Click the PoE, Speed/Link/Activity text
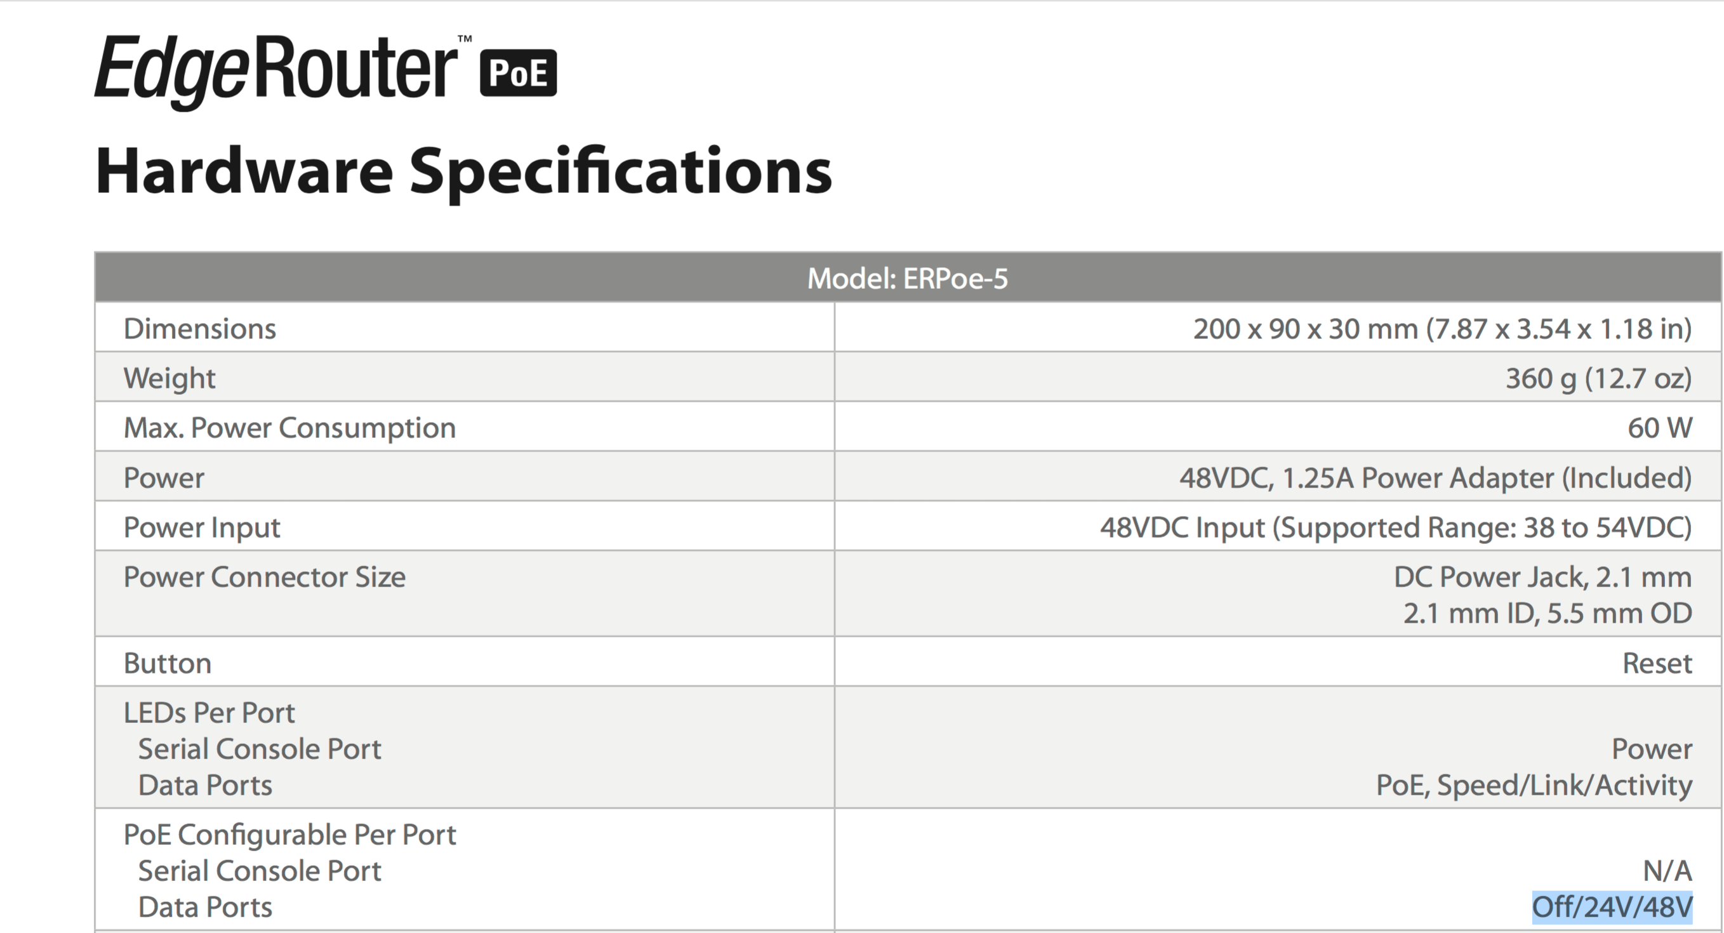This screenshot has height=933, width=1724. coord(1534,785)
